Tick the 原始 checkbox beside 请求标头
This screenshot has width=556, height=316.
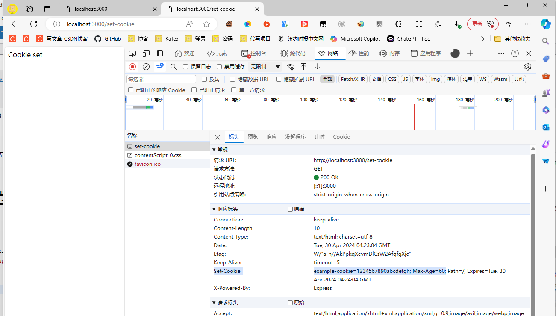290,303
